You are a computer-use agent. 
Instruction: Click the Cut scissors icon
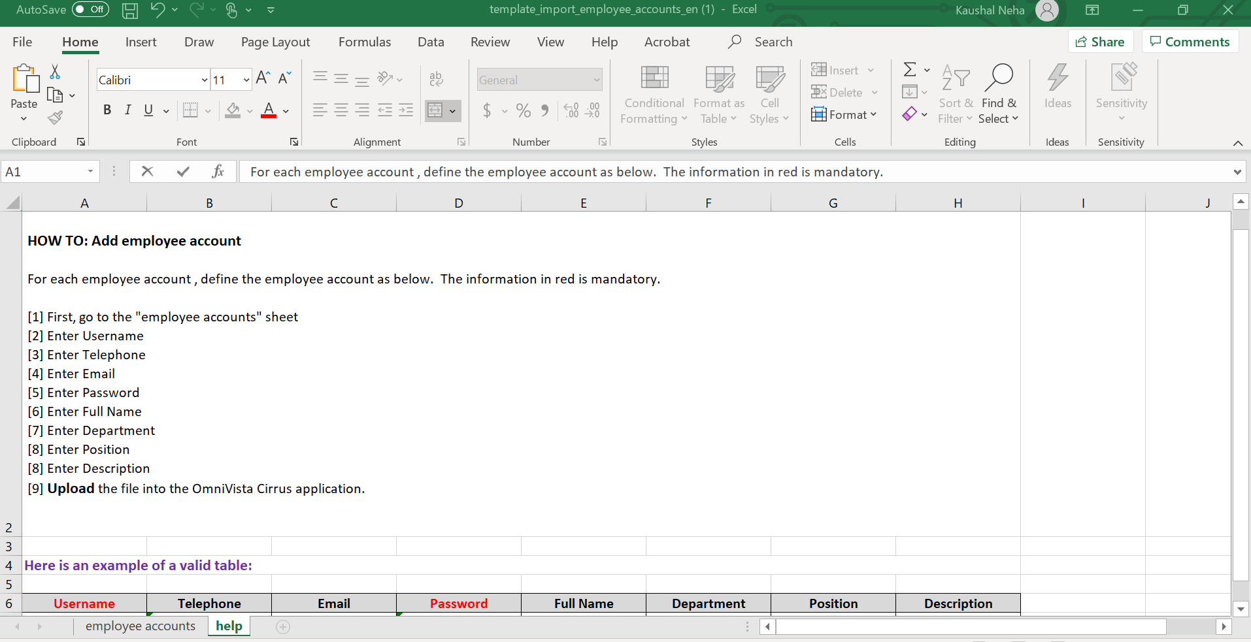pyautogui.click(x=55, y=72)
